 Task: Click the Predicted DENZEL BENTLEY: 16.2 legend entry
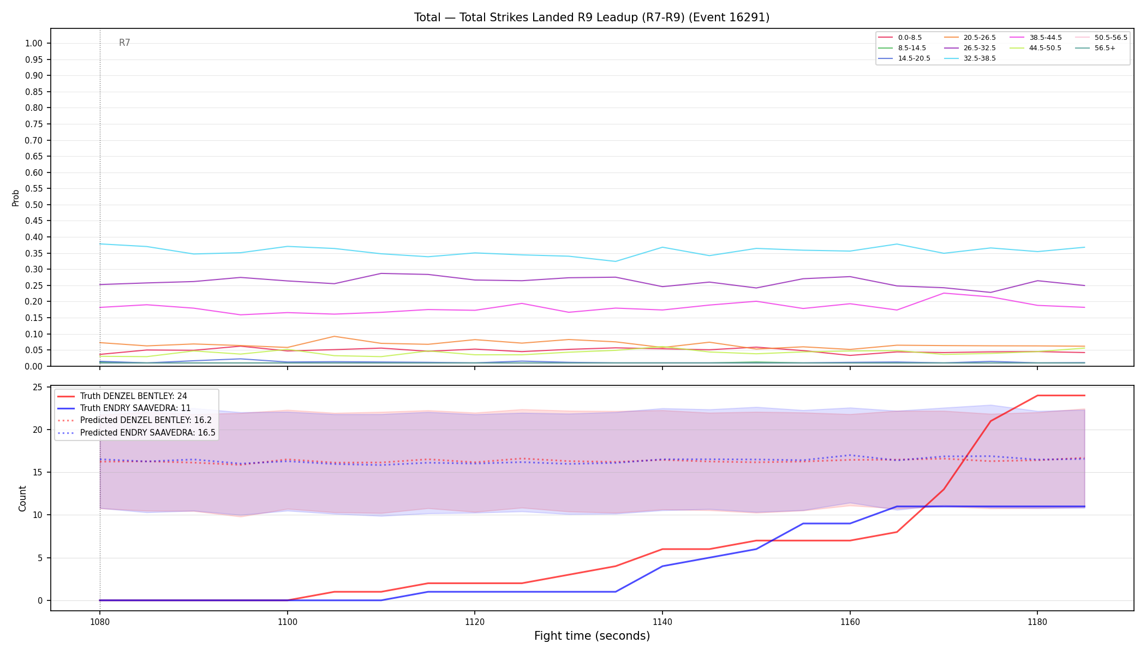[x=134, y=420]
